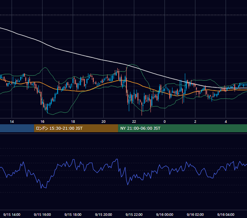Click the 22 hour label under the chart

point(134,122)
